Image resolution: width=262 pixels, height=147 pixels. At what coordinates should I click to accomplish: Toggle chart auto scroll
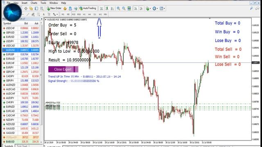(x=136, y=8)
